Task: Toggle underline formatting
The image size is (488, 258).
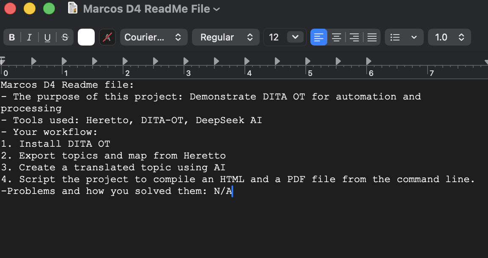Action: click(47, 37)
